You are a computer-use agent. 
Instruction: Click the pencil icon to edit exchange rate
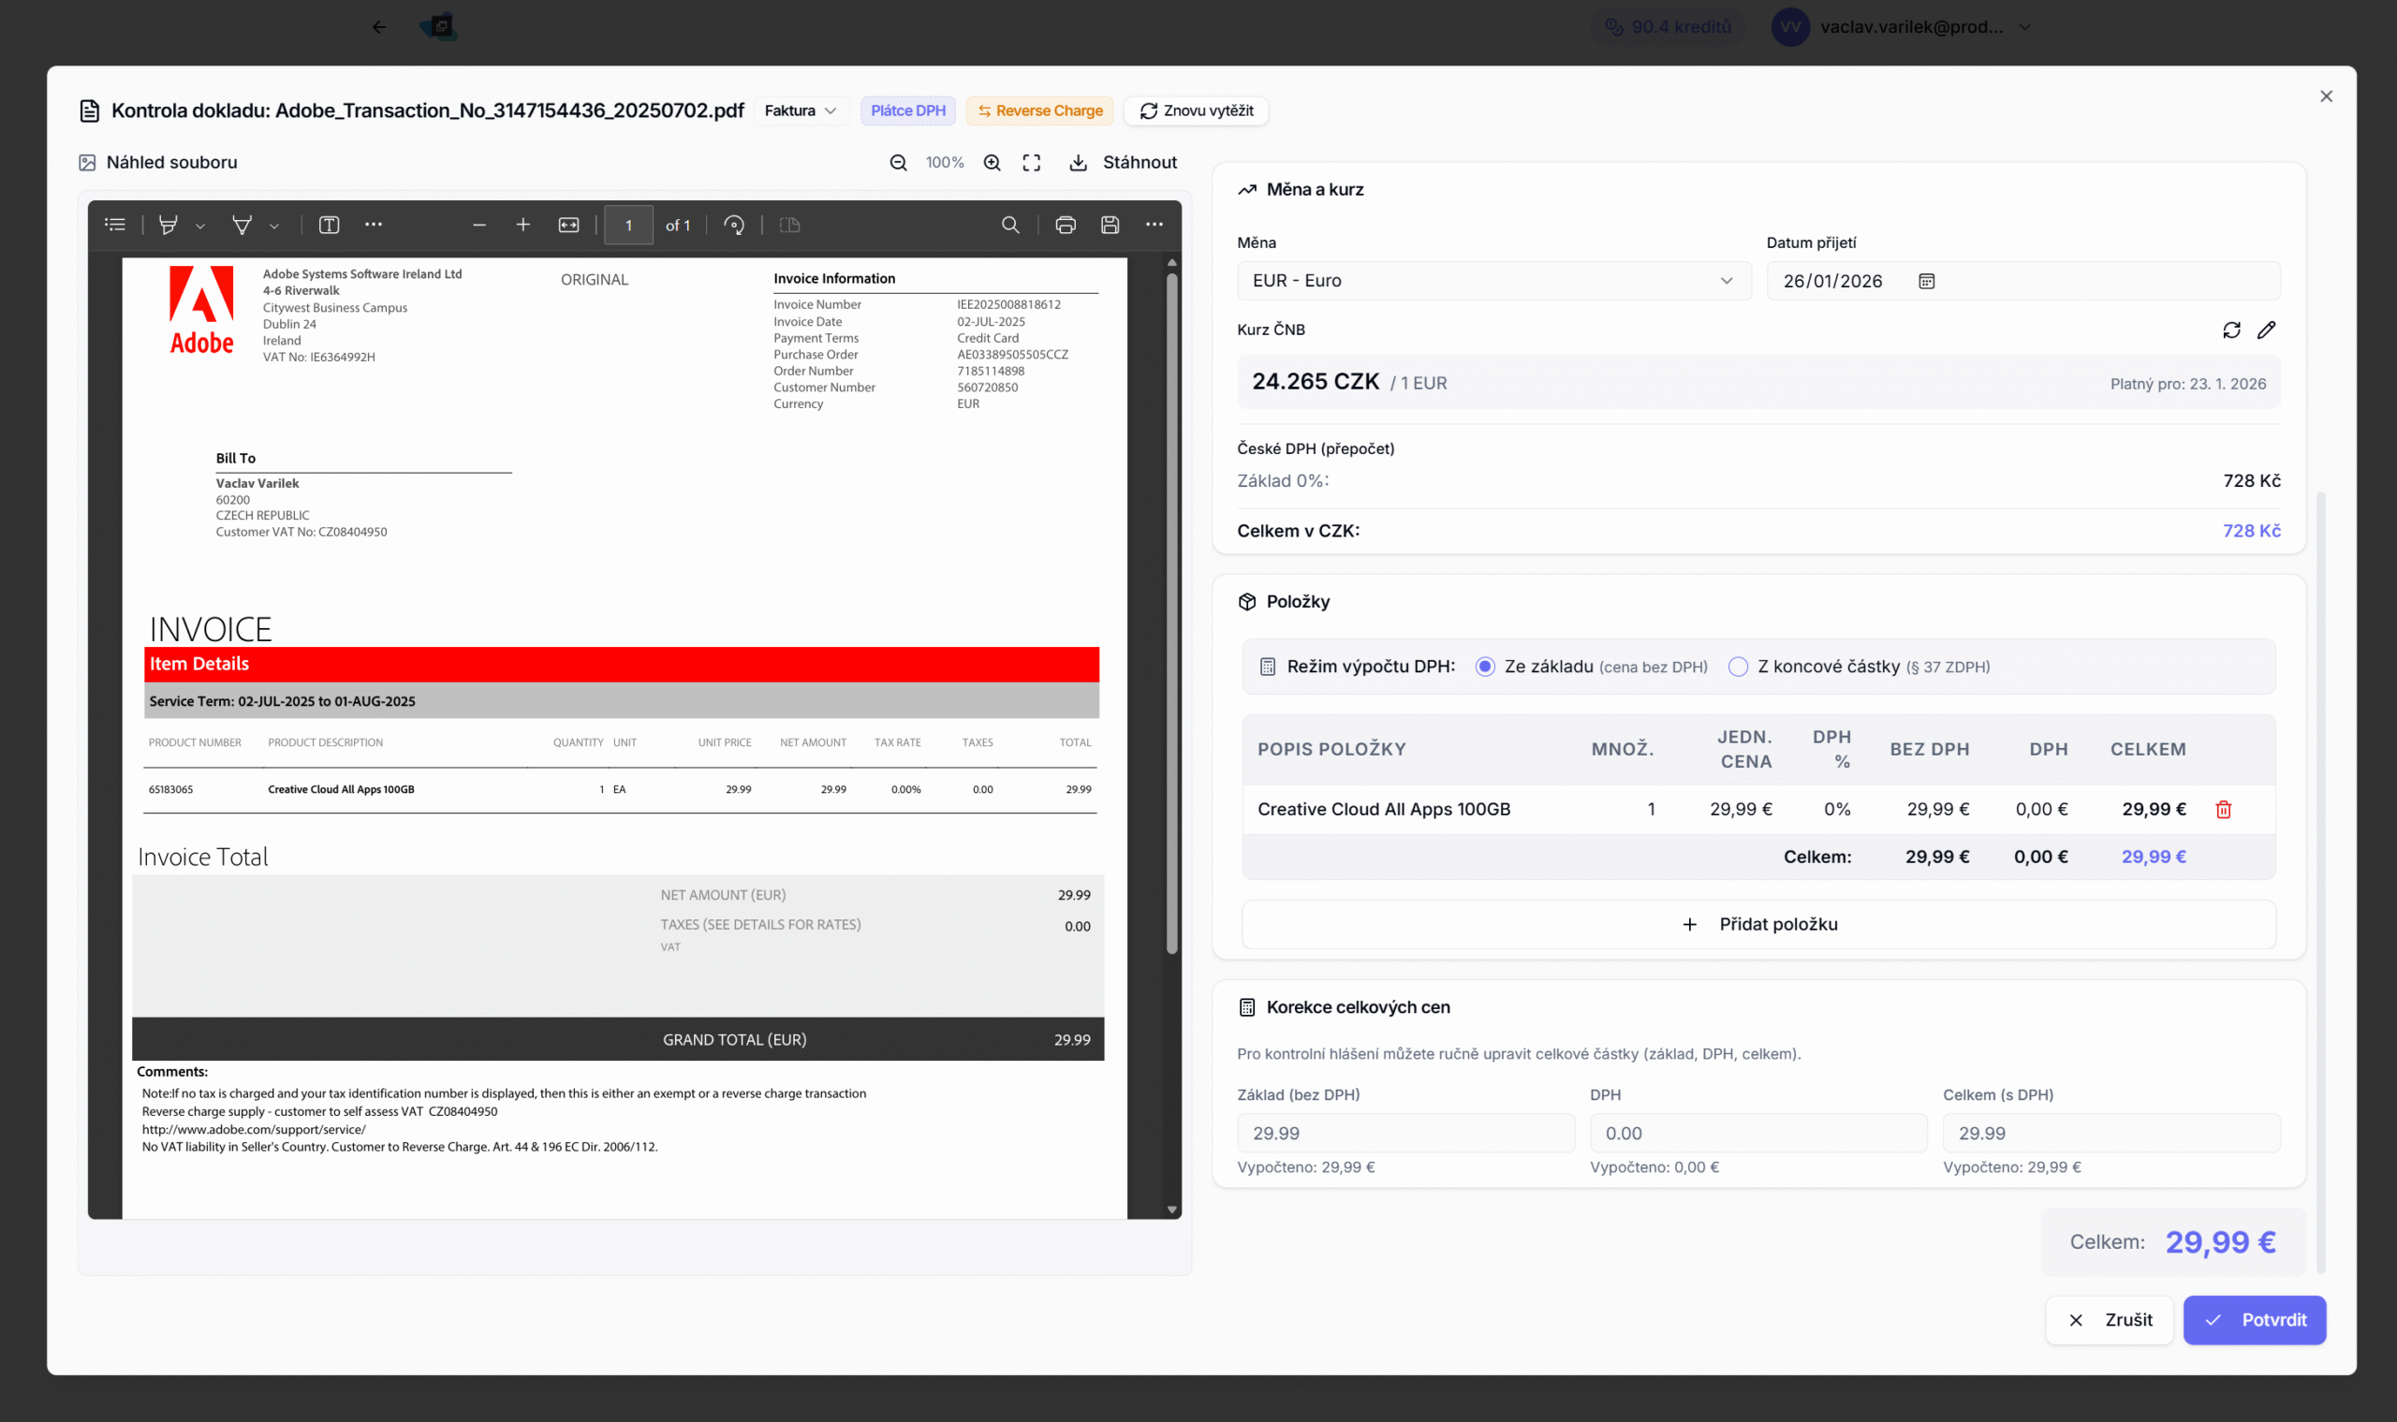click(x=2266, y=330)
